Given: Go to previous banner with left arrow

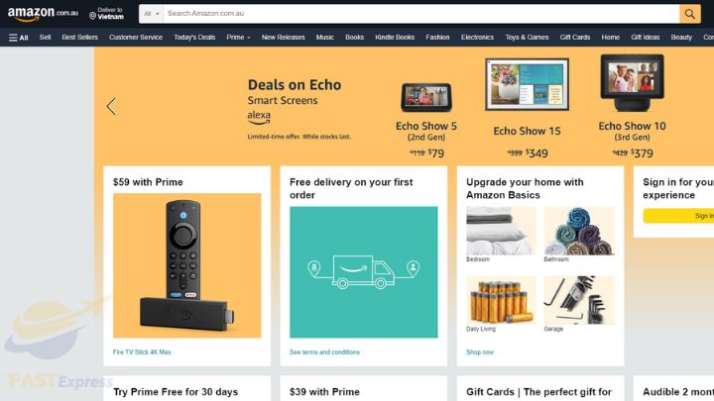Looking at the screenshot, I should click(111, 106).
